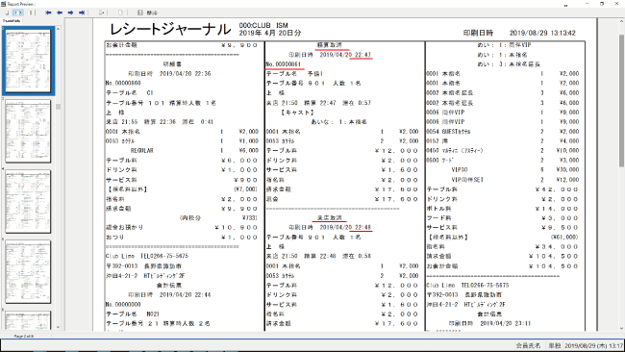Select the first page thumbnail
The height and width of the screenshot is (352, 625).
click(x=28, y=61)
